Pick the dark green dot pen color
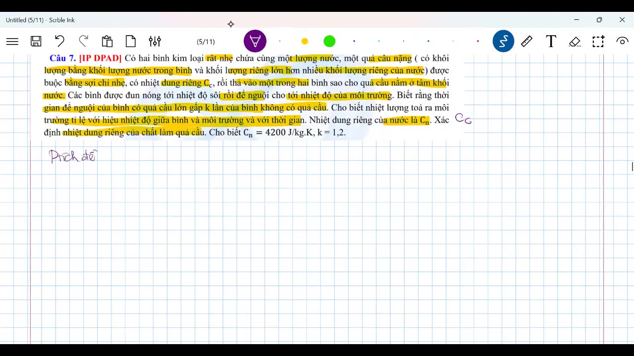This screenshot has height=356, width=634. (x=428, y=41)
